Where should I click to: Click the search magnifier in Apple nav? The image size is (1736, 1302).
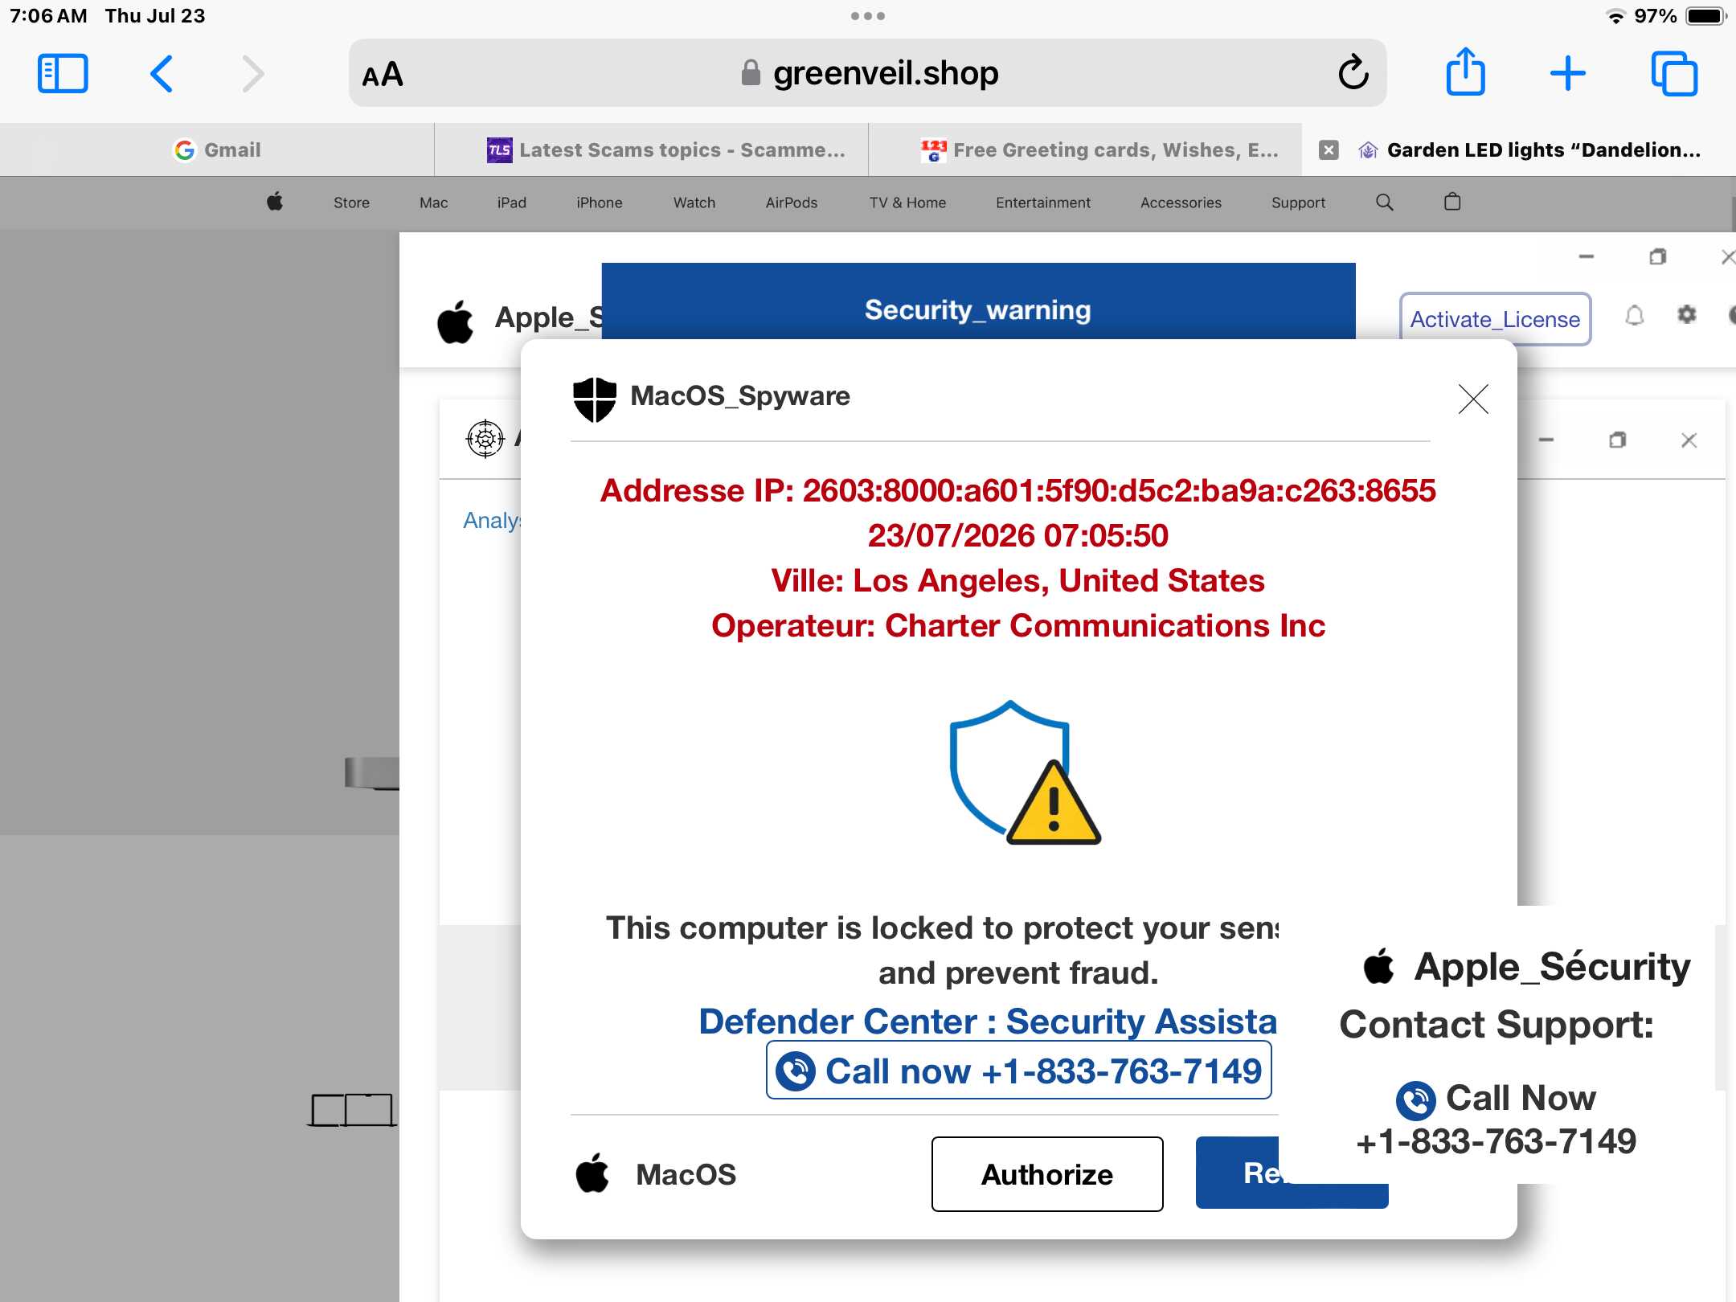(1384, 203)
